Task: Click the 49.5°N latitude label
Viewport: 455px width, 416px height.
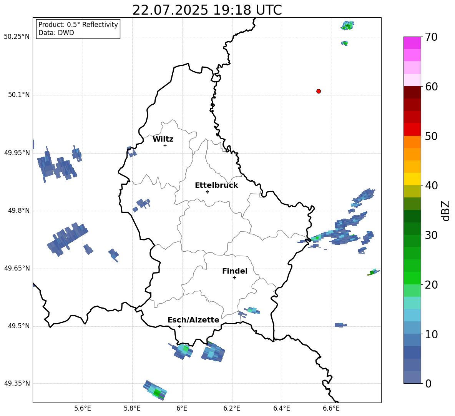Action: coord(19,326)
